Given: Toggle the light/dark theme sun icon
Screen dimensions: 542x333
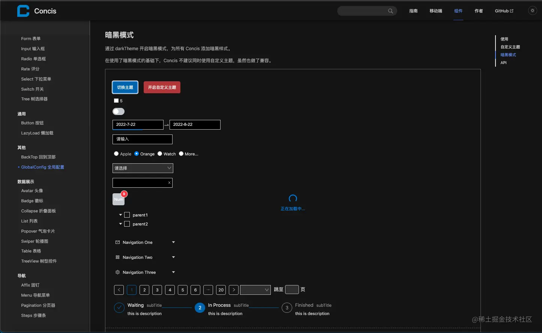Looking at the screenshot, I should click(x=533, y=11).
